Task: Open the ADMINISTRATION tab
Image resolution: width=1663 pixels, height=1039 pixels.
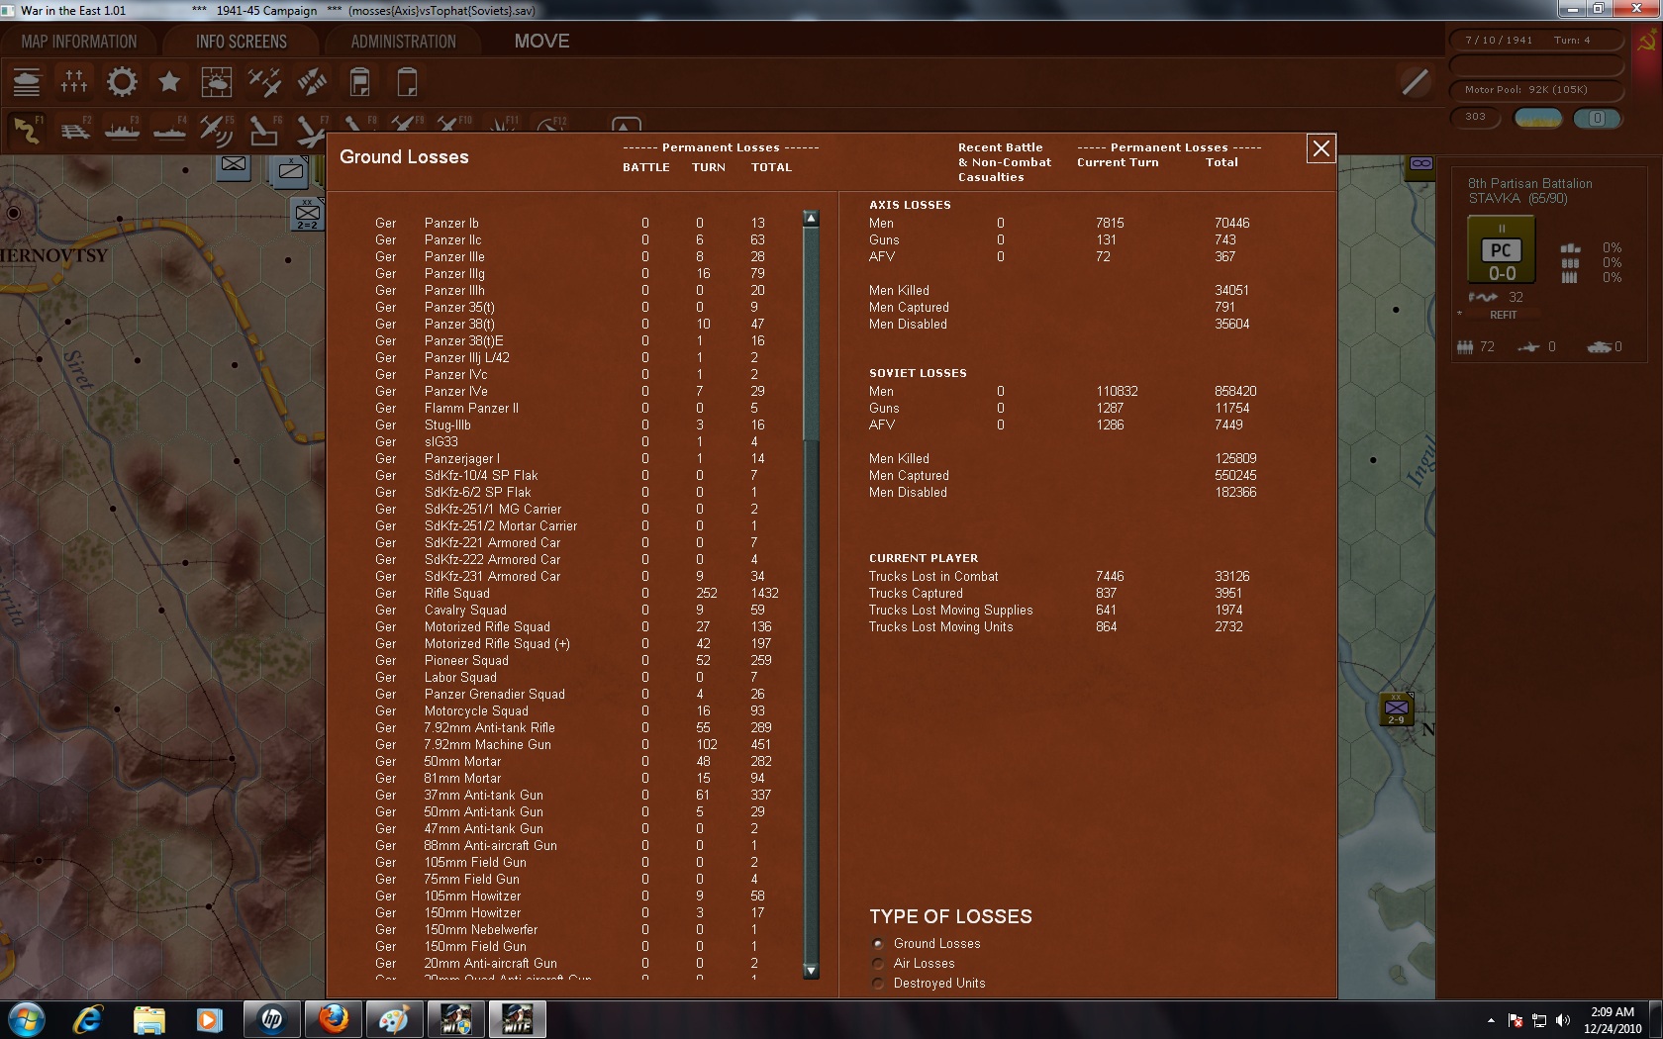Action: (404, 42)
